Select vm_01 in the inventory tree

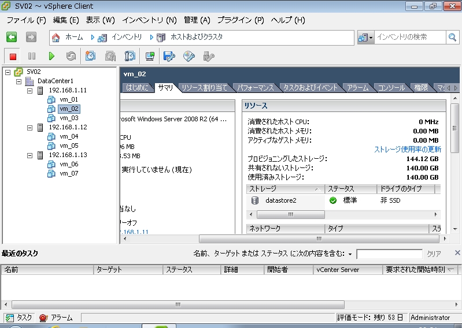coord(69,99)
